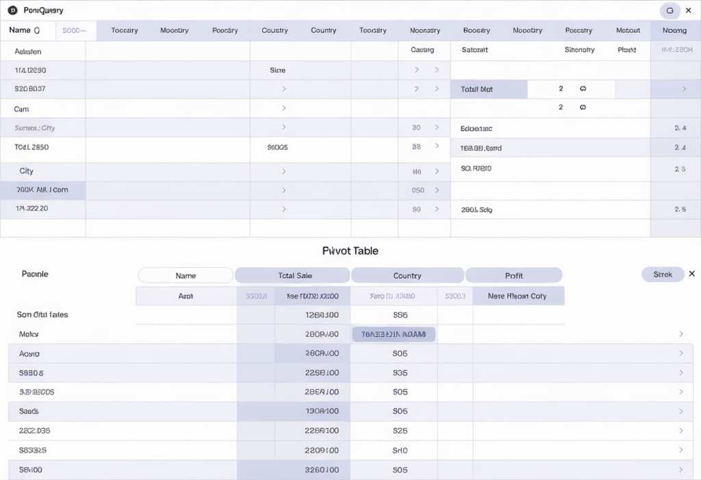Image resolution: width=701 pixels, height=480 pixels.
Task: Click the circle icon next to the Name header
Action: (38, 31)
